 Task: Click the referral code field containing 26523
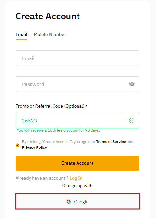click(78, 121)
